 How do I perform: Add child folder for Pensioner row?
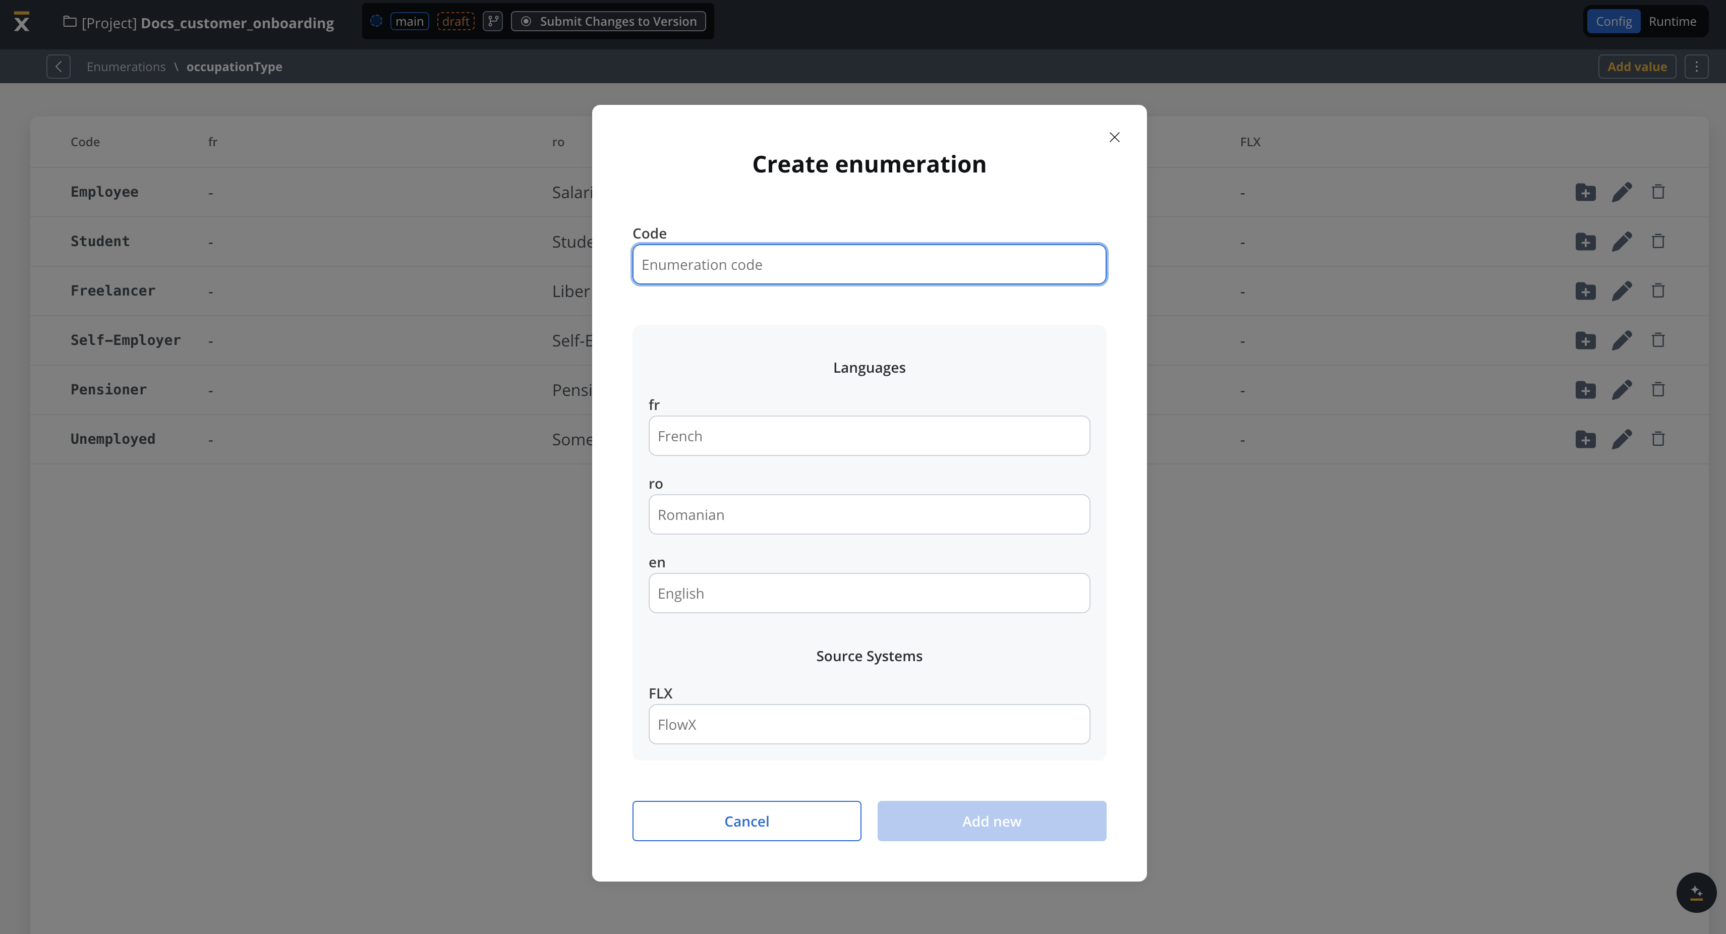1585,390
